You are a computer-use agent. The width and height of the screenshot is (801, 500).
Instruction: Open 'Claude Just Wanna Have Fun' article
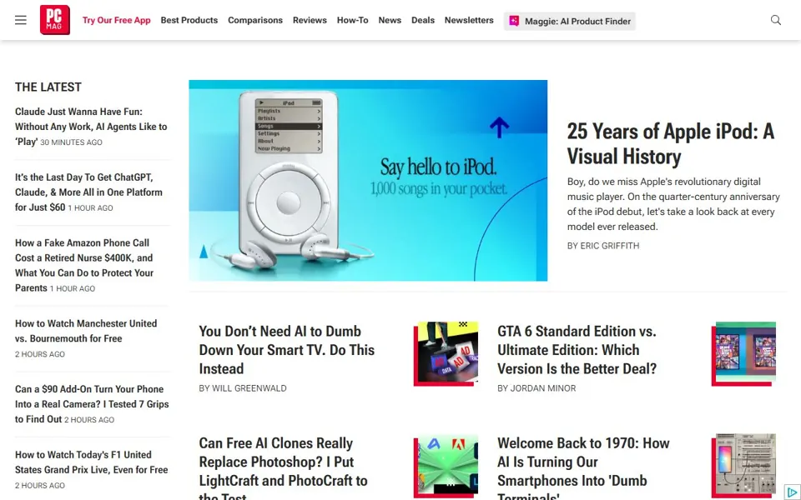[91, 127]
